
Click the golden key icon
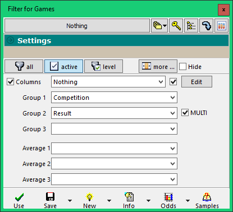pos(176,26)
